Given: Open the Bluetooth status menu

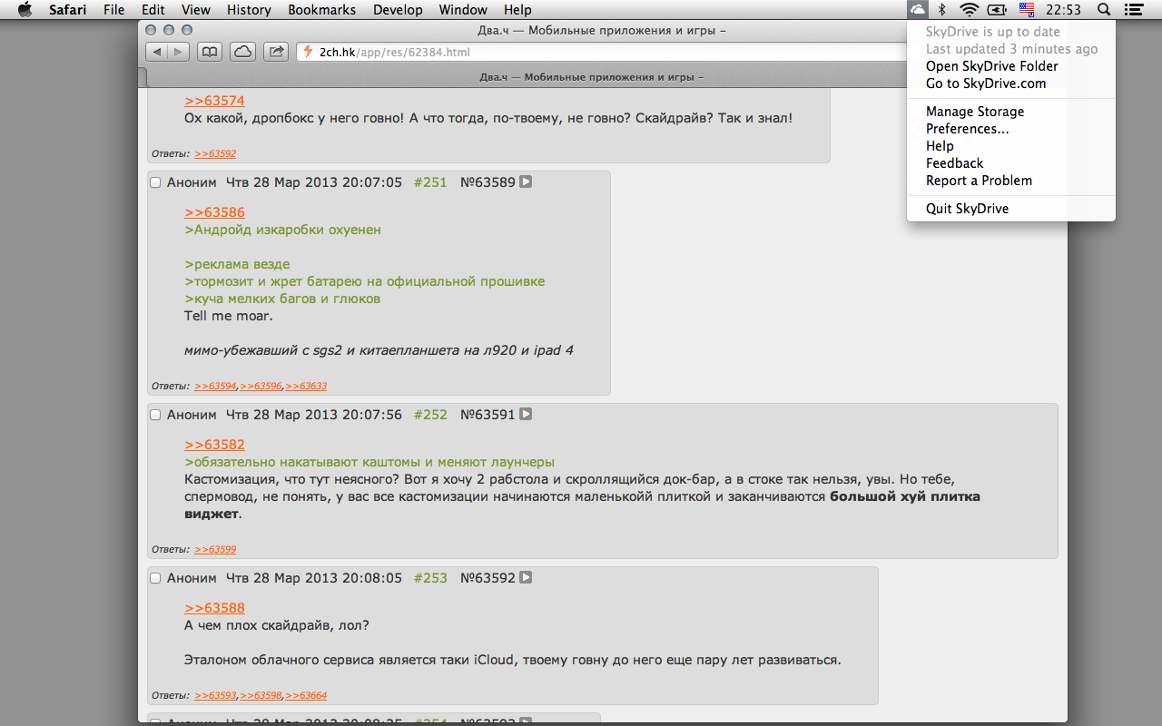Looking at the screenshot, I should (x=942, y=10).
